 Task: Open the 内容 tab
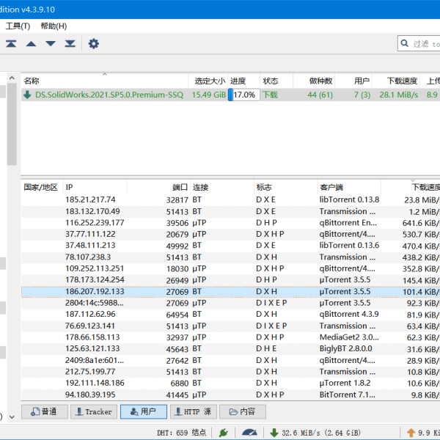(x=243, y=411)
